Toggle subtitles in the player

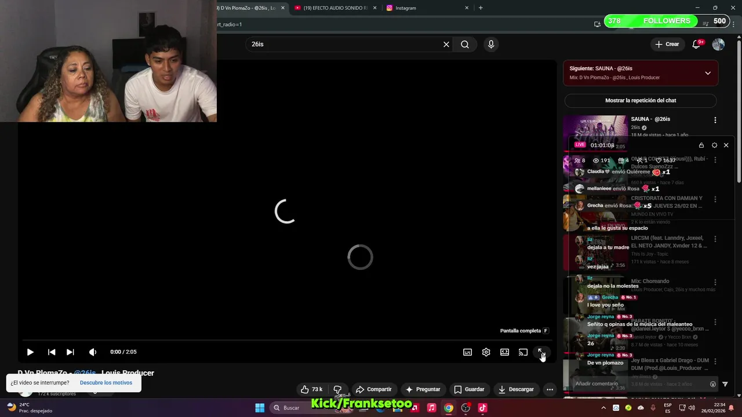467,352
